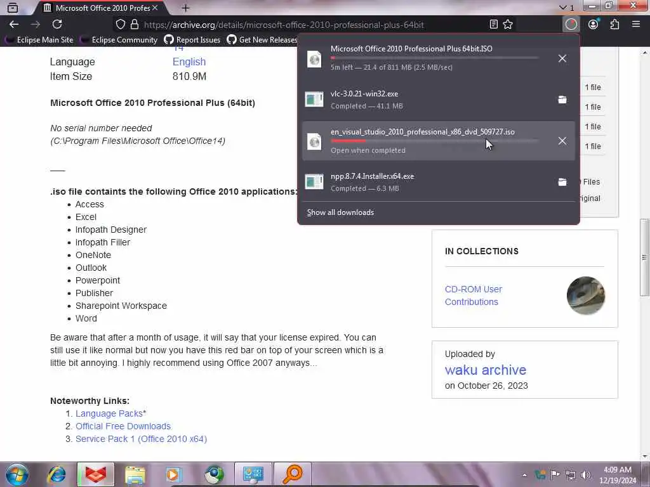Open the hamburger application menu
The height and width of the screenshot is (487, 650).
(x=636, y=25)
